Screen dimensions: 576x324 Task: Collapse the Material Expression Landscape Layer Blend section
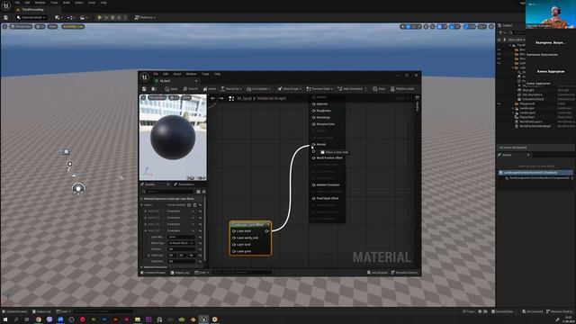pos(142,199)
